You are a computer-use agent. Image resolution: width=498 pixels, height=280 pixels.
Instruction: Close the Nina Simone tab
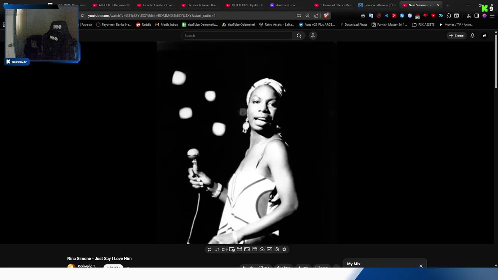click(x=438, y=5)
